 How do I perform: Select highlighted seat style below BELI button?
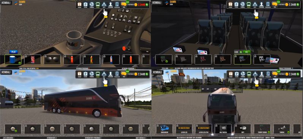(242, 59)
